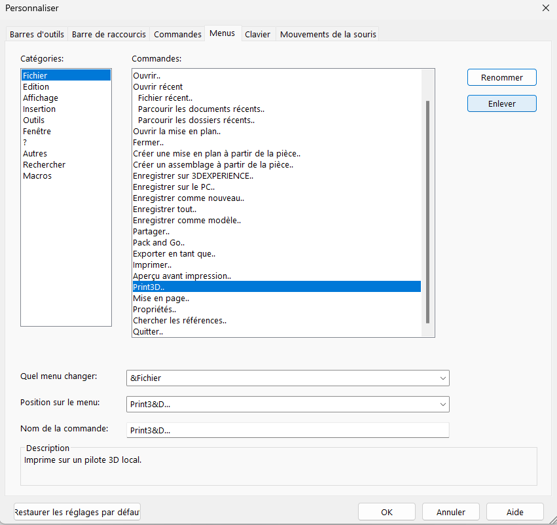Go to Mouvements de la souris tab
This screenshot has height=525, width=557.
pos(328,34)
